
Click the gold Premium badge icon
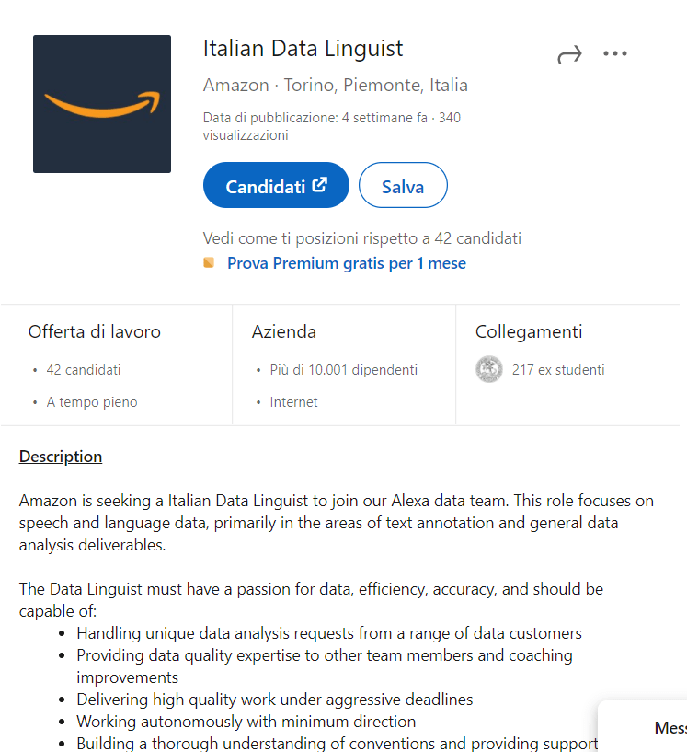(x=210, y=263)
